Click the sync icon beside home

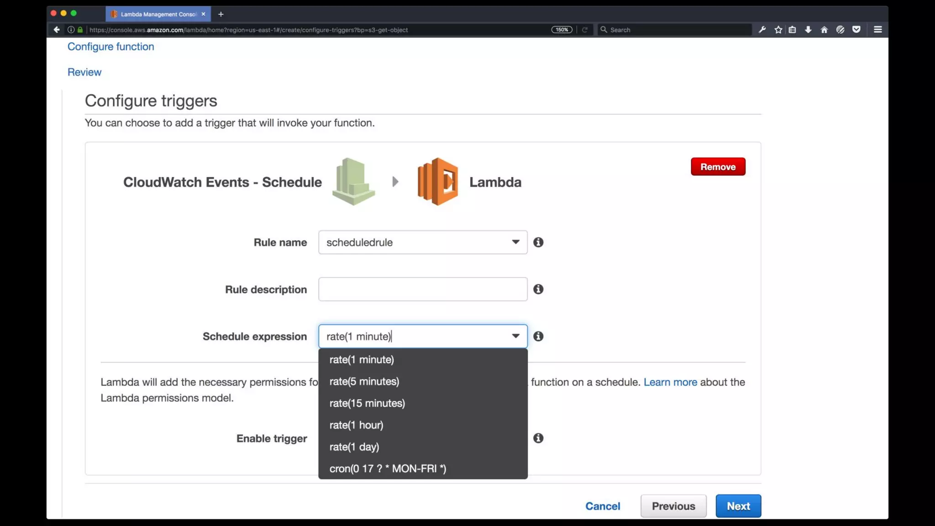click(840, 30)
